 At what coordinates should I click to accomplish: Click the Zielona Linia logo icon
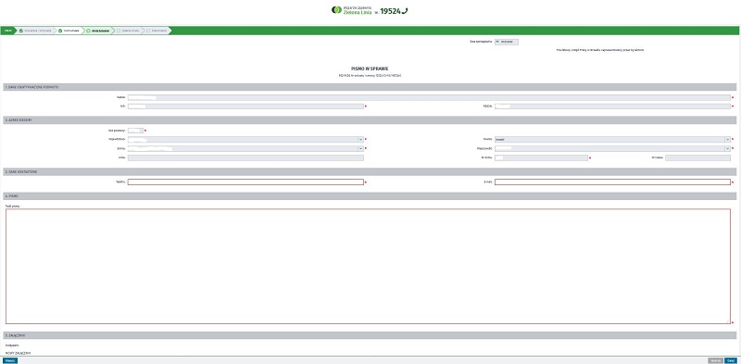336,10
